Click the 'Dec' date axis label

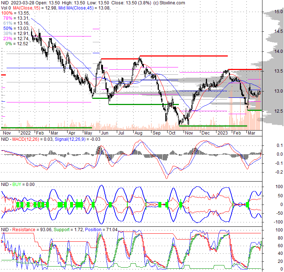click(x=206, y=133)
